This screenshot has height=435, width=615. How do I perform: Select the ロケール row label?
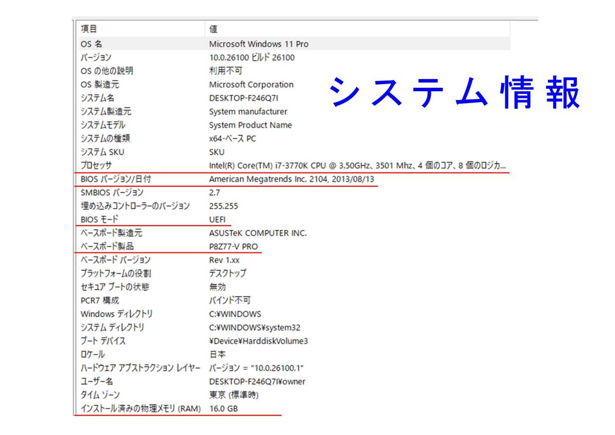pos(92,354)
